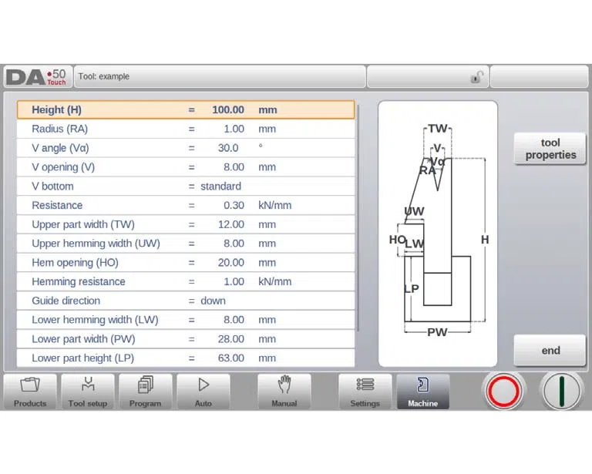The height and width of the screenshot is (474, 592).
Task: Open the Tool setup mode icon
Action: pos(88,384)
